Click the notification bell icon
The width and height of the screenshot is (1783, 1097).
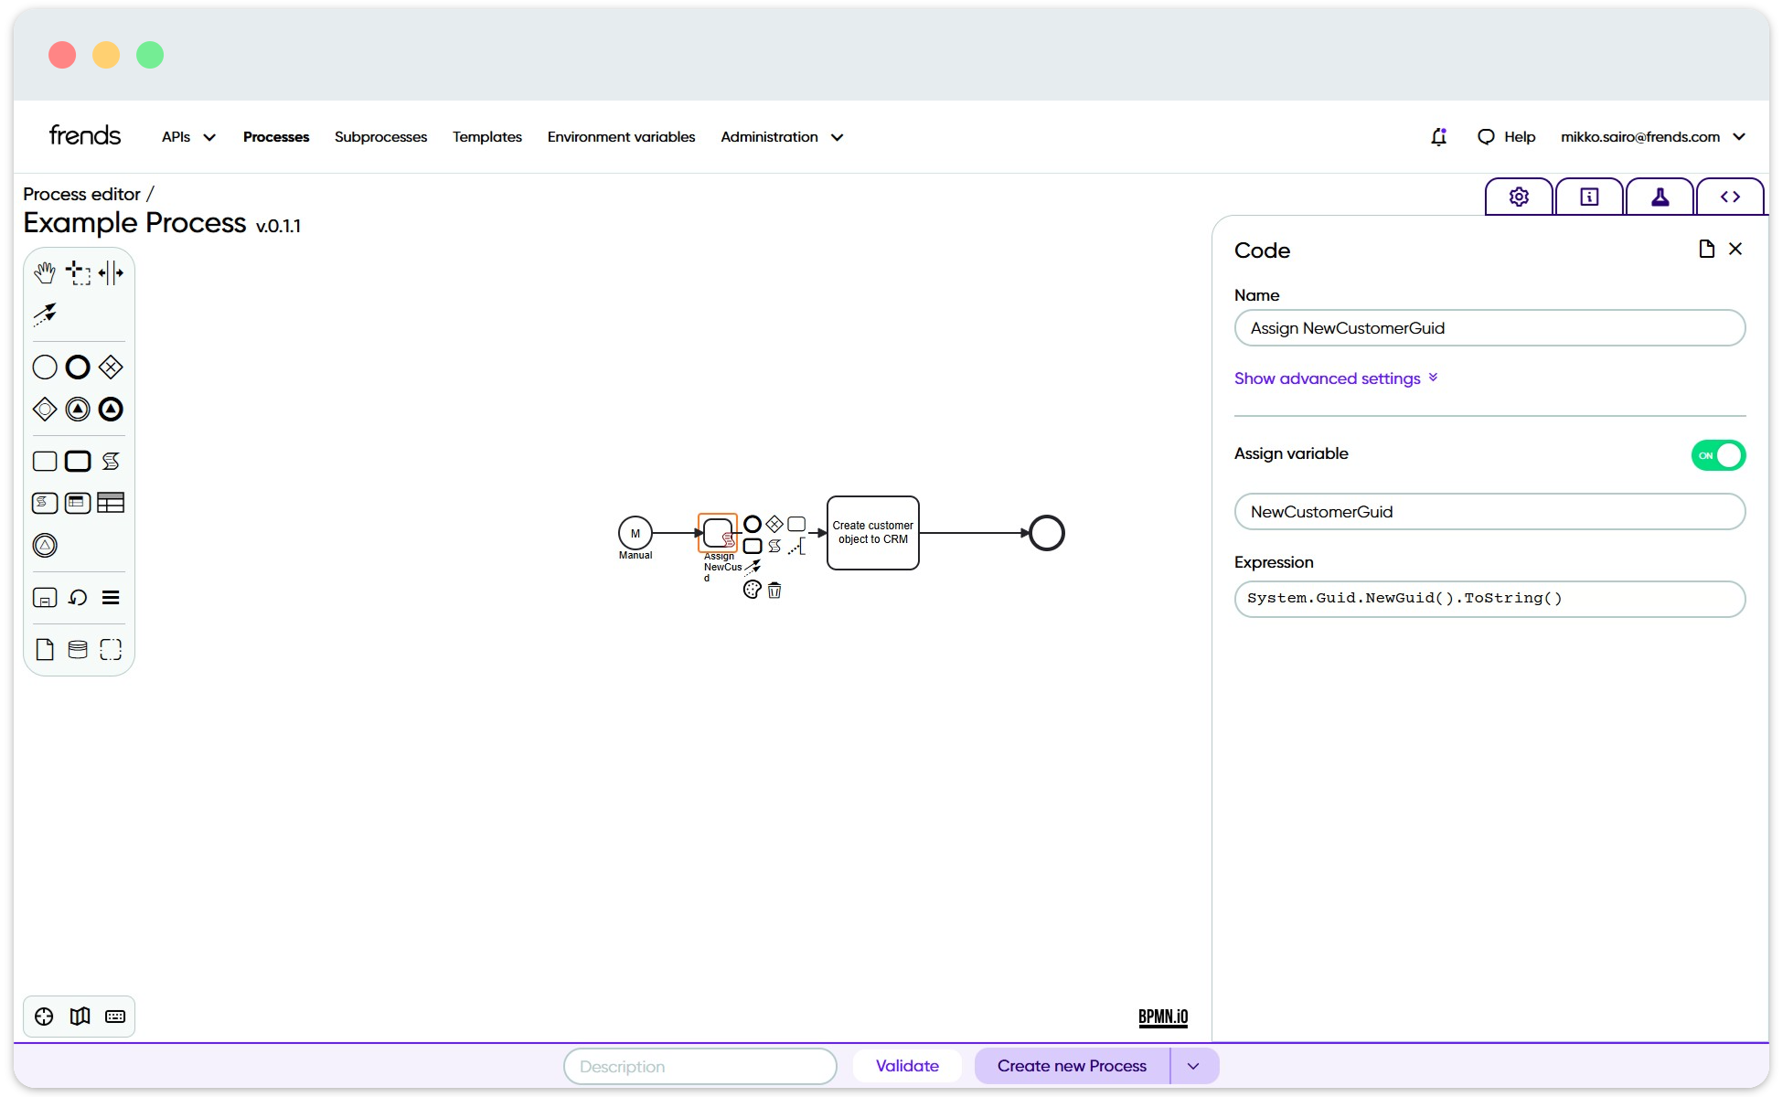1438,136
